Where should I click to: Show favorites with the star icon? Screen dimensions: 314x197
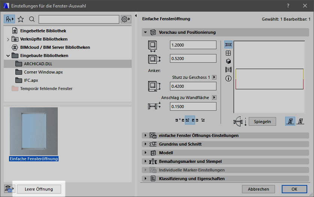click(21, 19)
